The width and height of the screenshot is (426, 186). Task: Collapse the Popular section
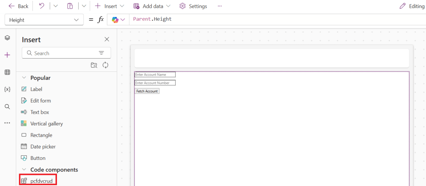pyautogui.click(x=23, y=78)
